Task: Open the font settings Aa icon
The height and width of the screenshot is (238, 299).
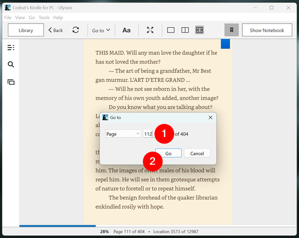Action: pyautogui.click(x=126, y=30)
